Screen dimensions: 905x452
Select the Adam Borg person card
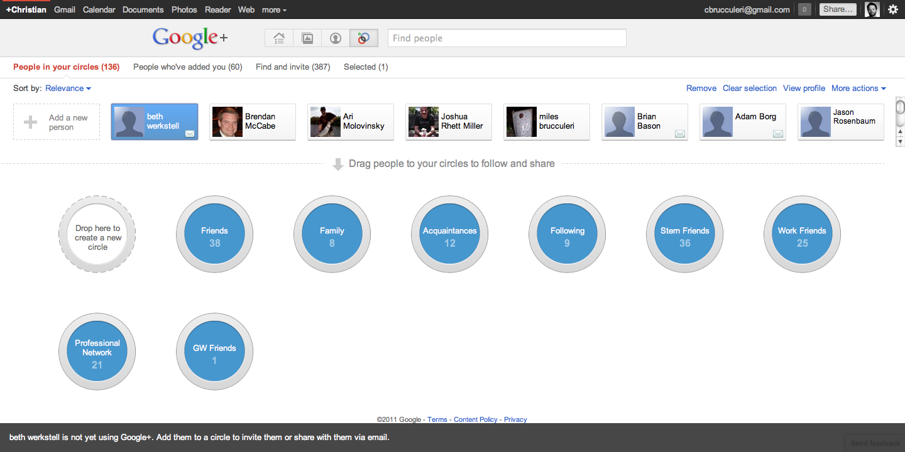pyautogui.click(x=743, y=122)
